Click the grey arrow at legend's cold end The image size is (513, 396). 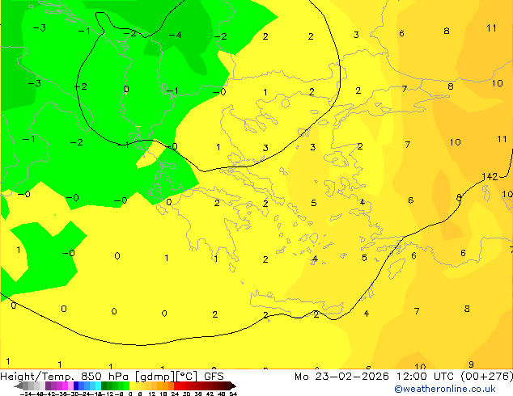19,386
